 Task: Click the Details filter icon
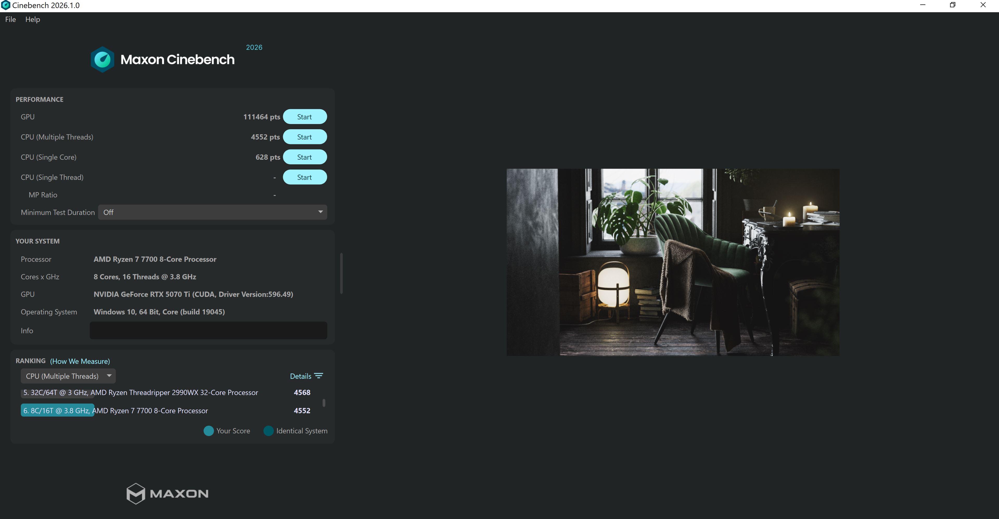coord(319,376)
